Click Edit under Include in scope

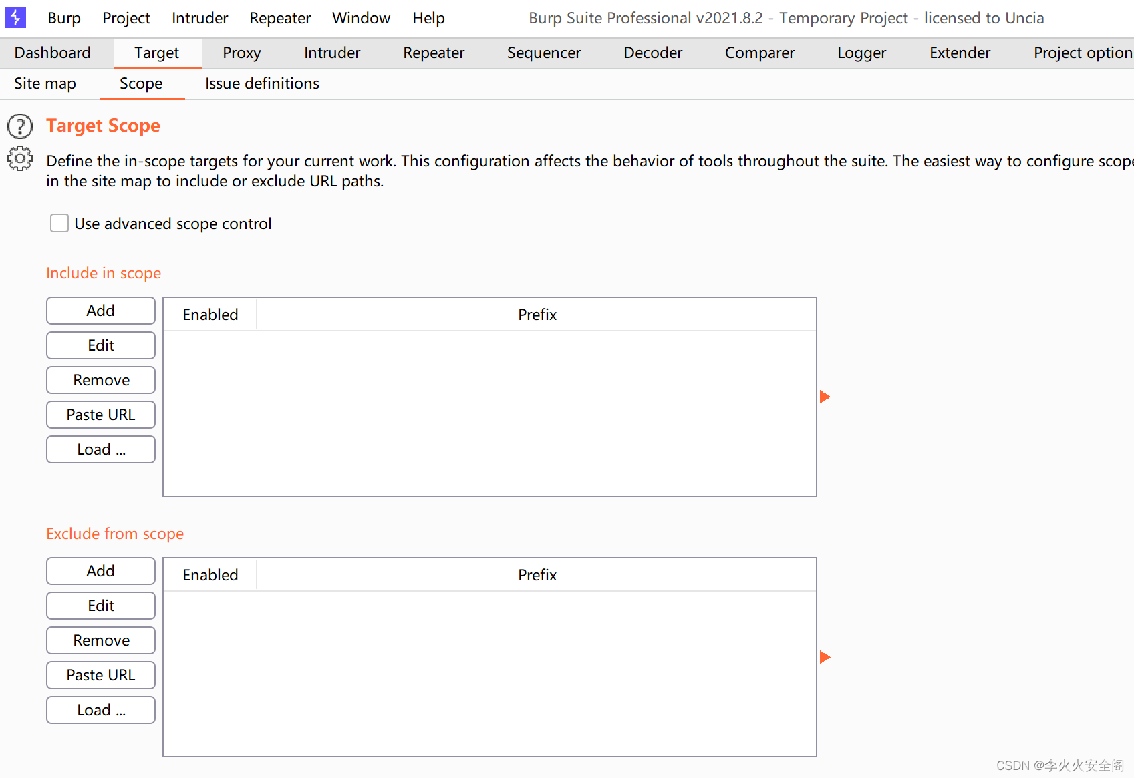click(101, 345)
